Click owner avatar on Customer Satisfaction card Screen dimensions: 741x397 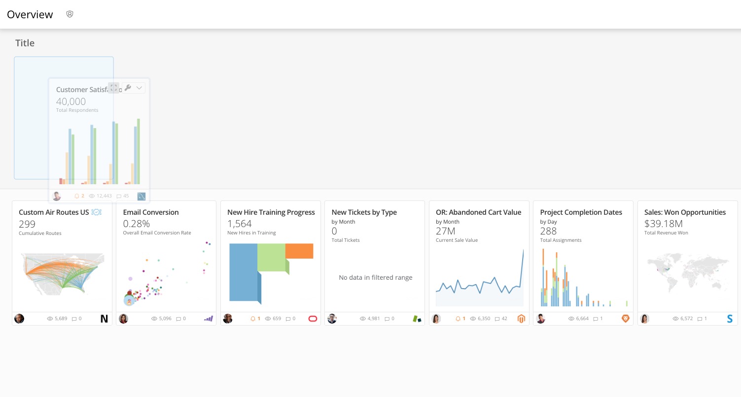[x=57, y=196]
